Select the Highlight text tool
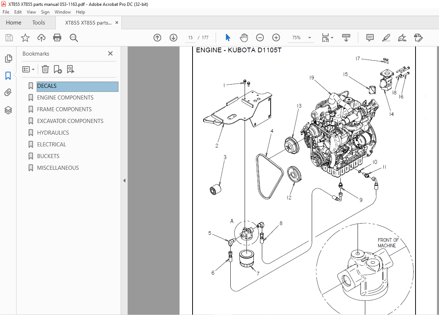This screenshot has height=315, width=439. click(x=386, y=38)
